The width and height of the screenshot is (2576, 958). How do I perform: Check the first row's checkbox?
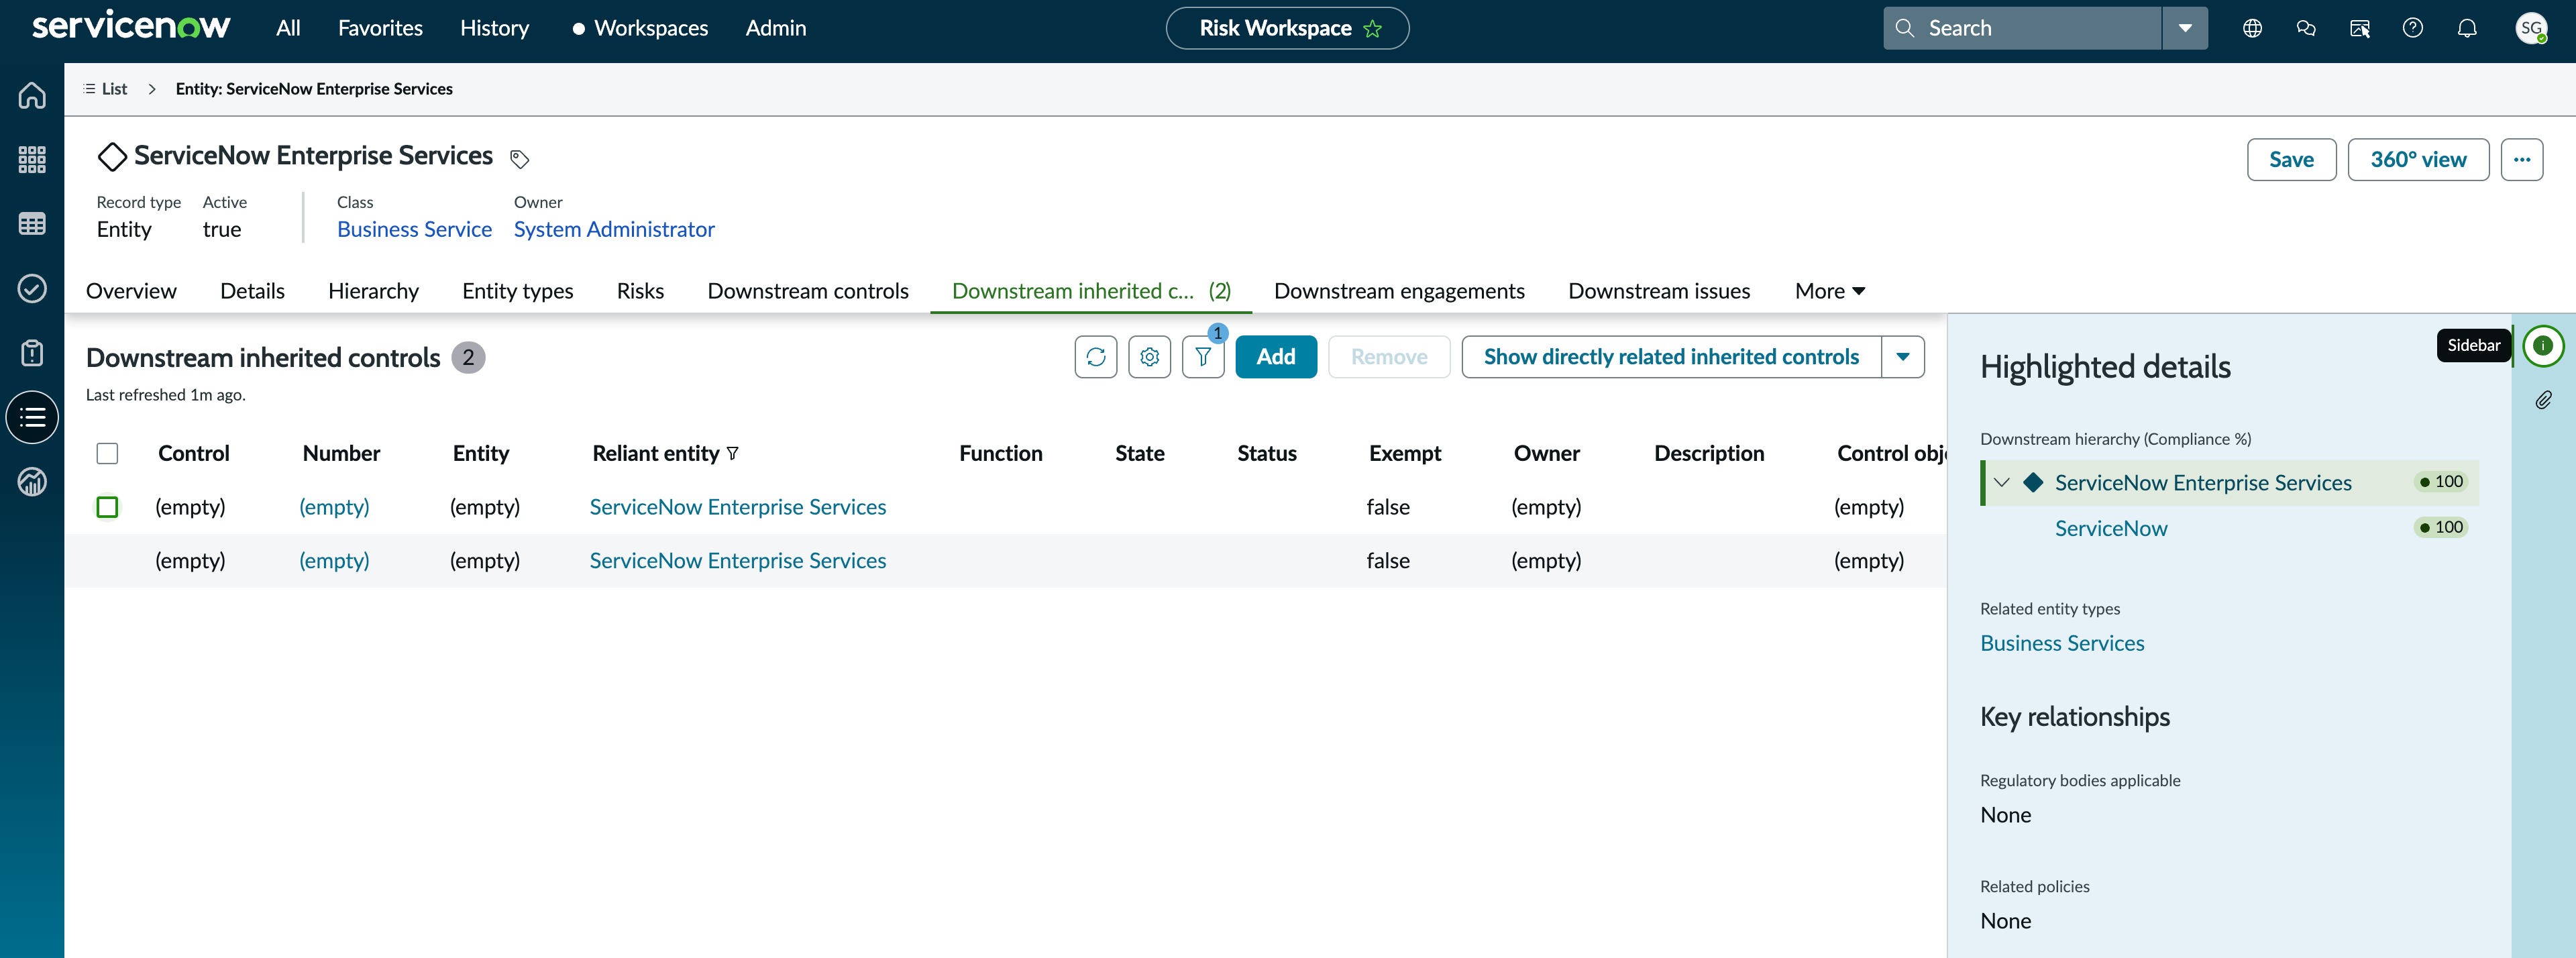click(107, 507)
